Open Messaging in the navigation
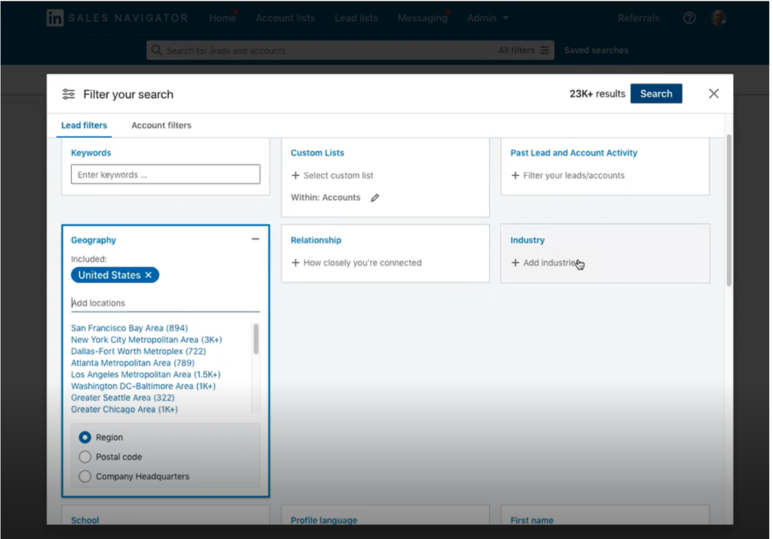This screenshot has height=539, width=773. click(x=423, y=18)
